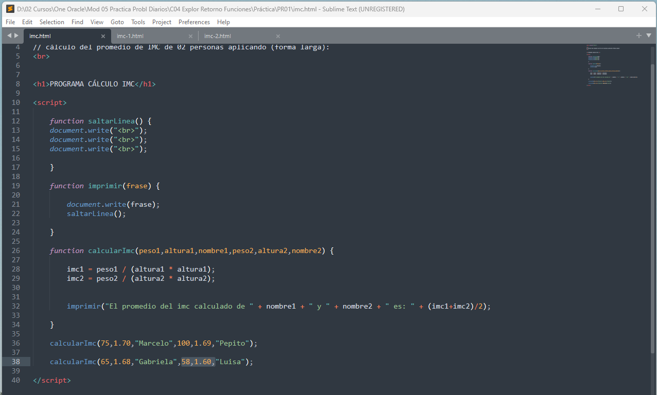Go to previous tab with left arrow

9,35
